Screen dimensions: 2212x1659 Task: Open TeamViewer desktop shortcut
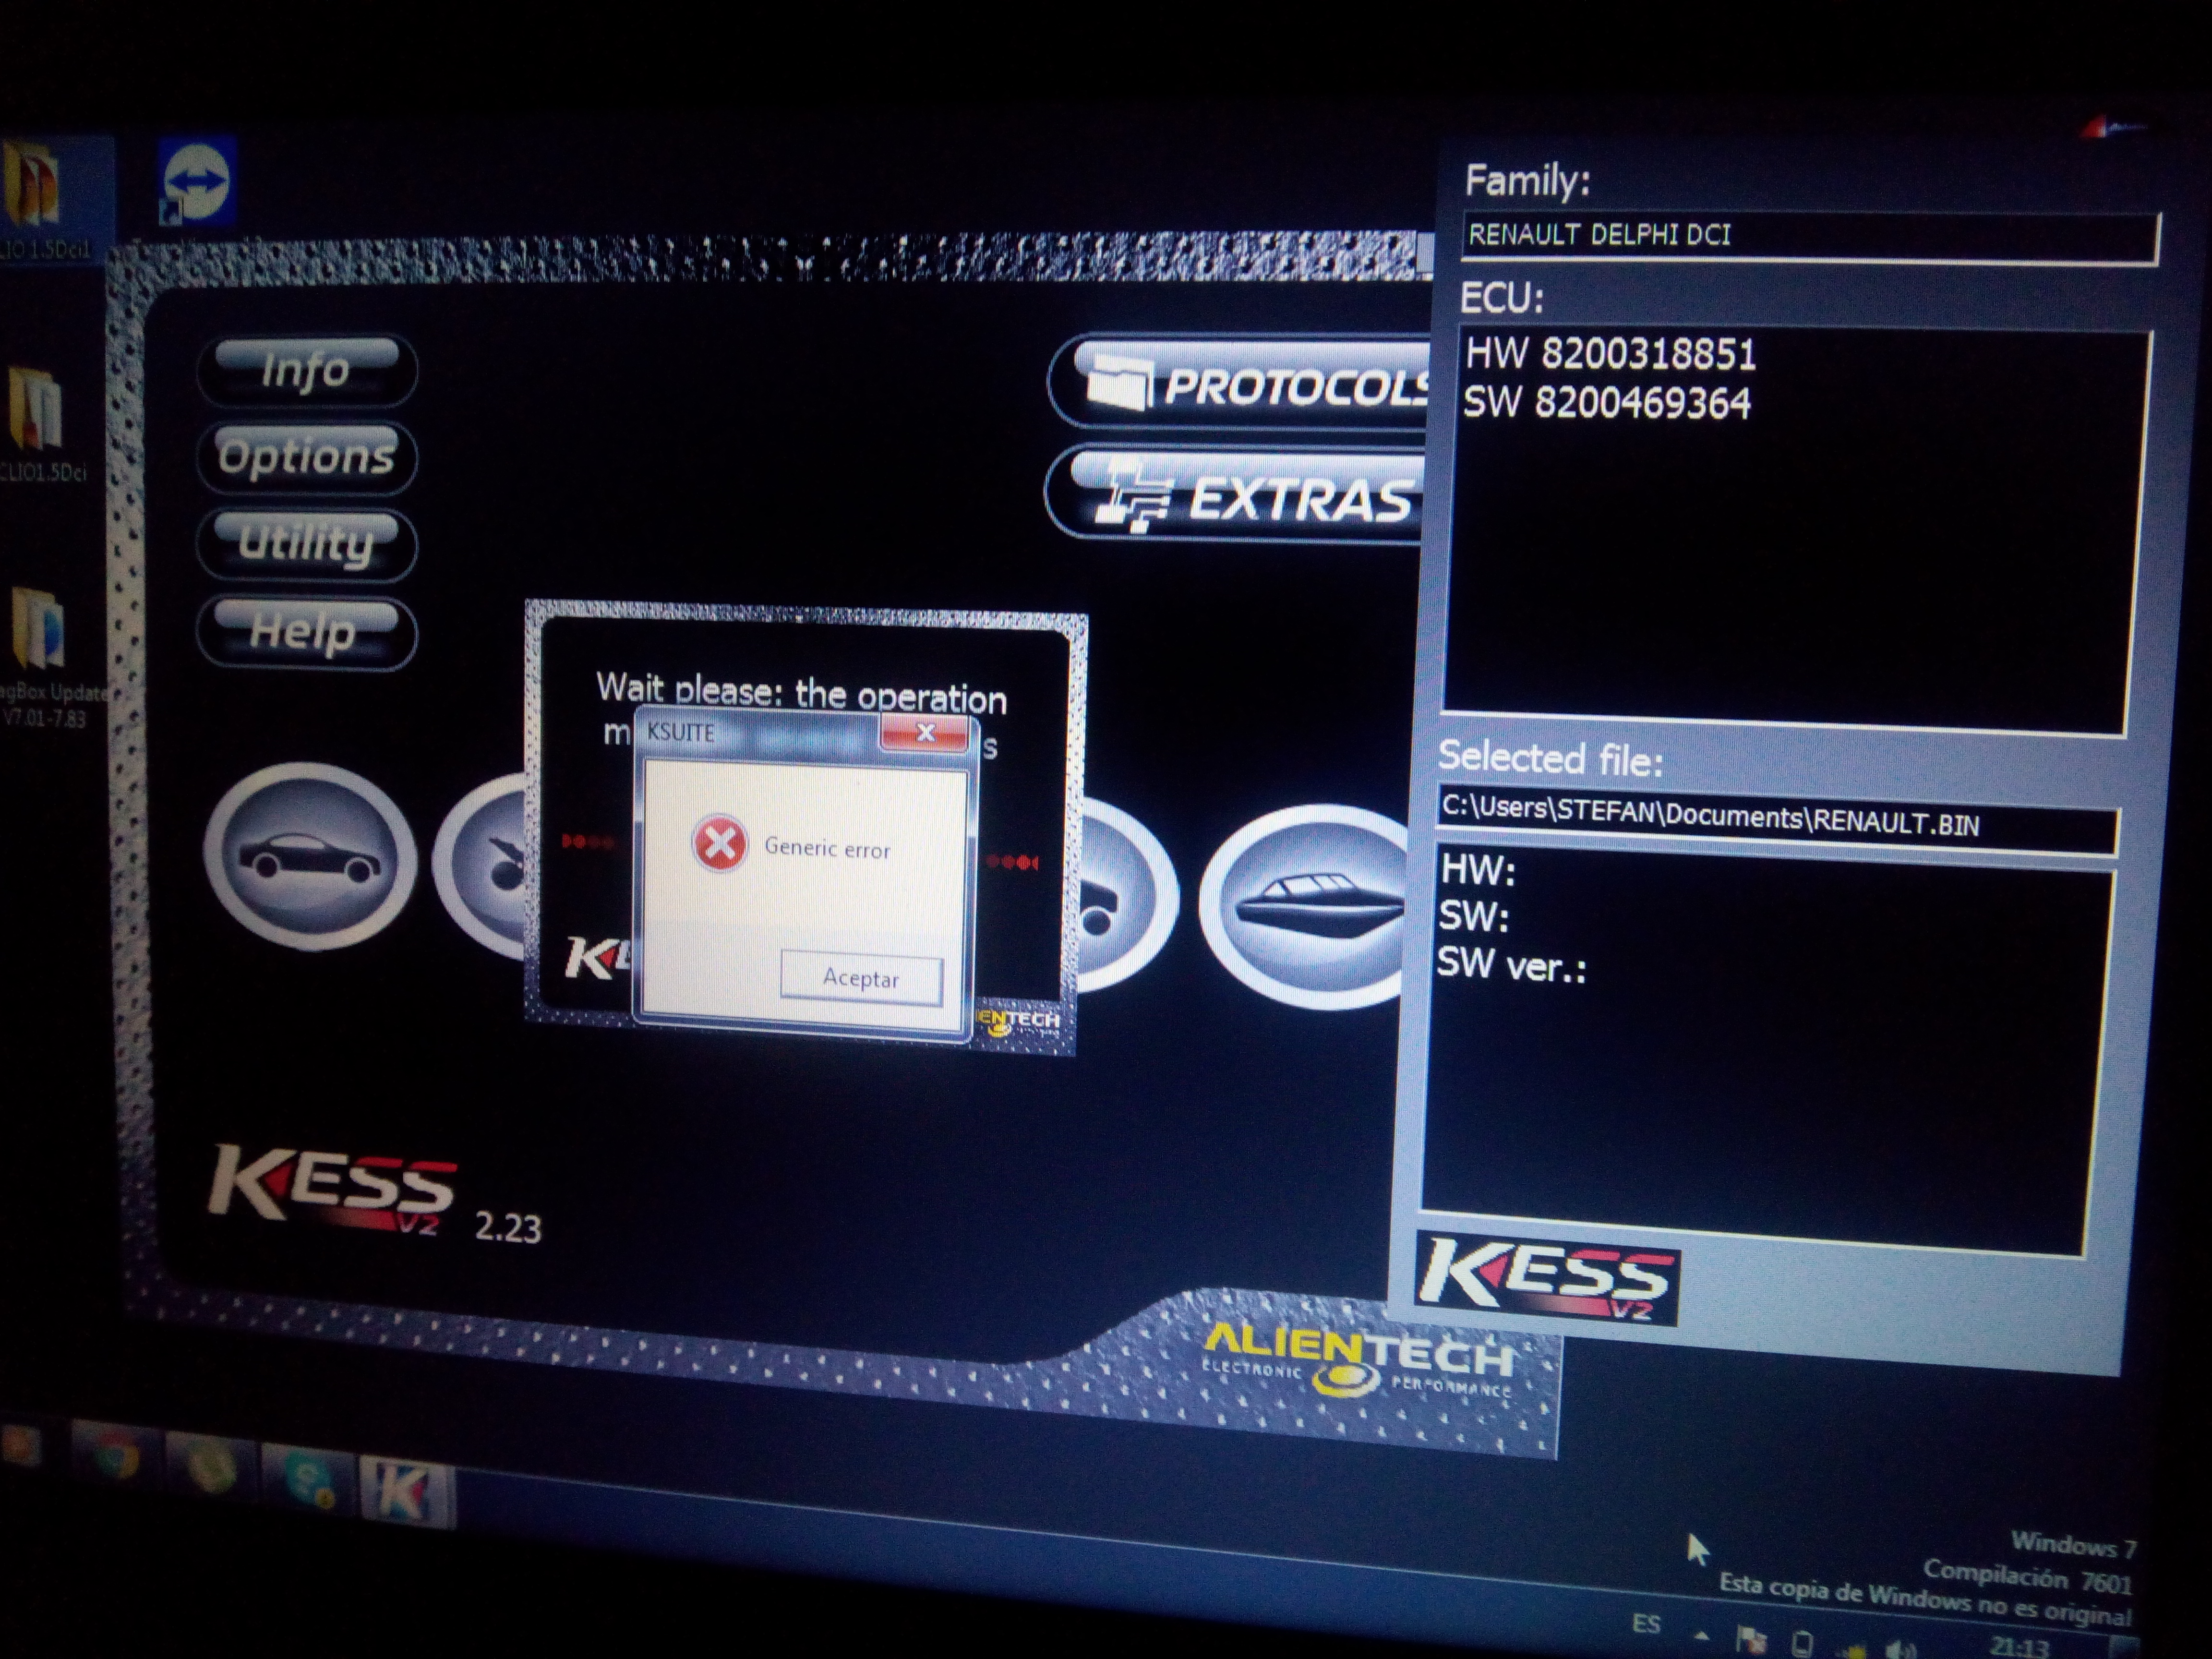click(x=197, y=183)
